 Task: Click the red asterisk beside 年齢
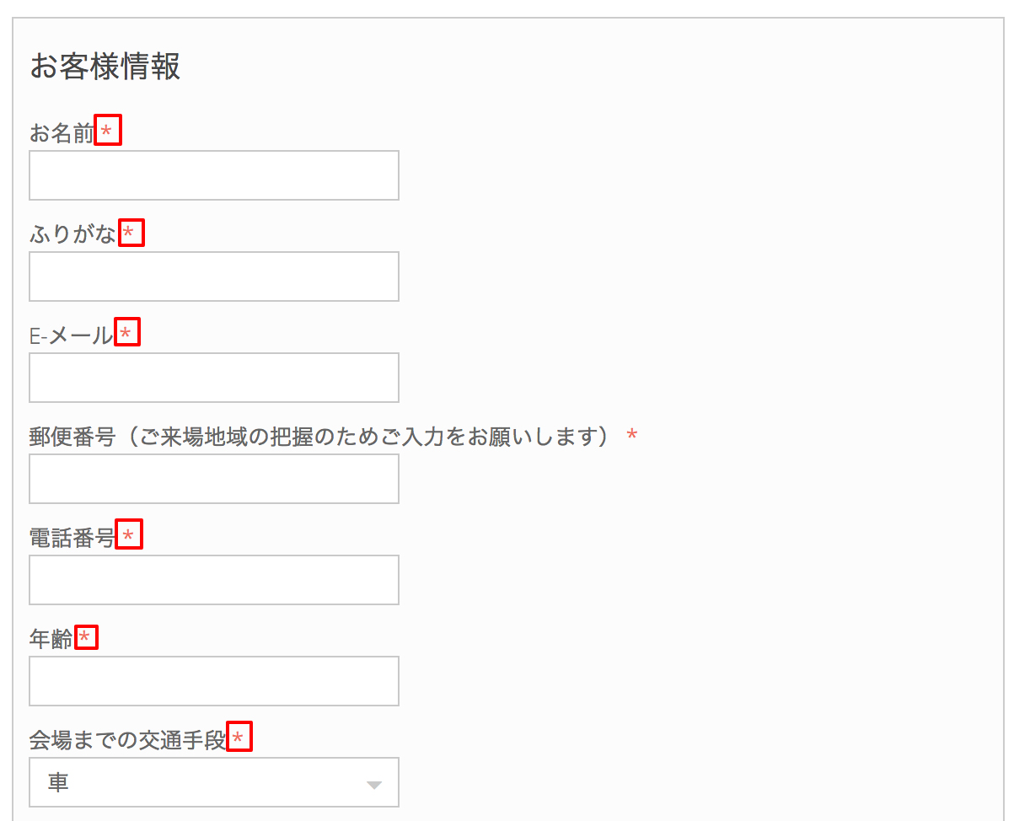point(86,638)
